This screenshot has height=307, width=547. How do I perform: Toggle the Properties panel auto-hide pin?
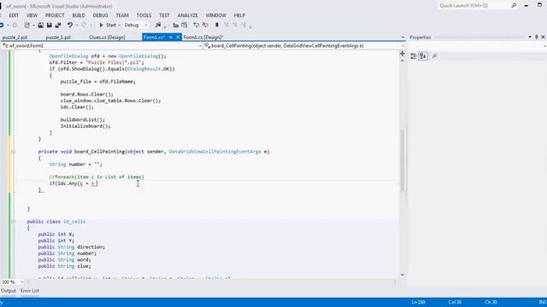pos(537,37)
